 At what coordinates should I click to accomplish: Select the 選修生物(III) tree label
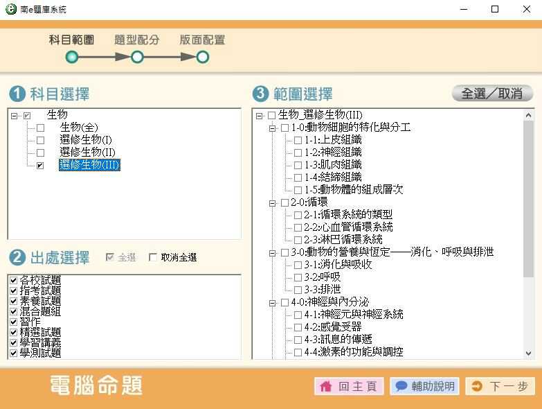pyautogui.click(x=89, y=165)
